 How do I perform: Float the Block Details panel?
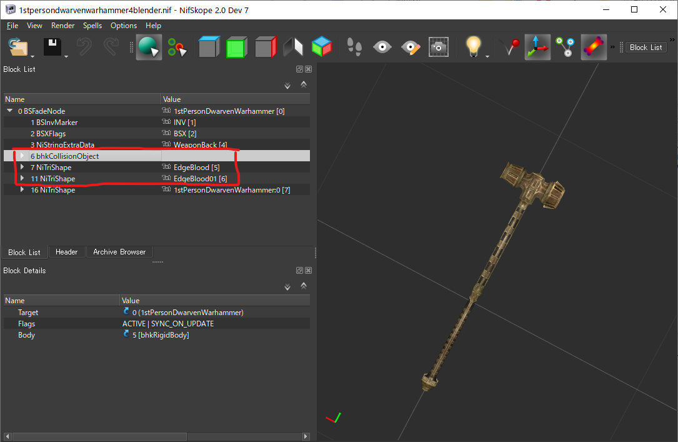299,270
